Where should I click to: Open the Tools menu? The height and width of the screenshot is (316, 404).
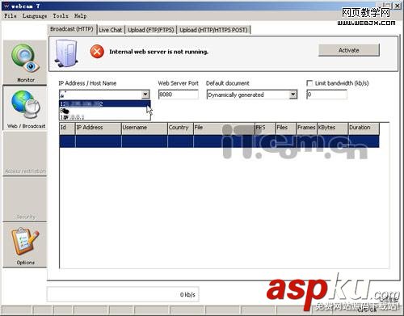coord(61,16)
